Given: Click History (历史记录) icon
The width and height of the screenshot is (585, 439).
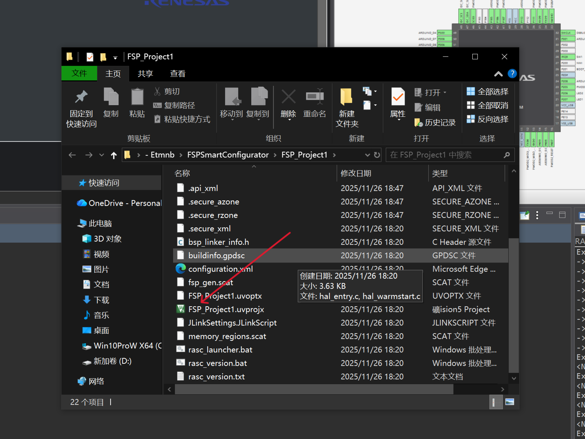Looking at the screenshot, I should [418, 123].
